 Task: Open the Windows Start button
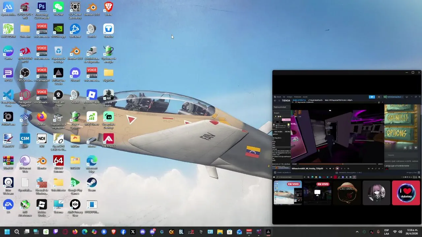tap(7, 232)
